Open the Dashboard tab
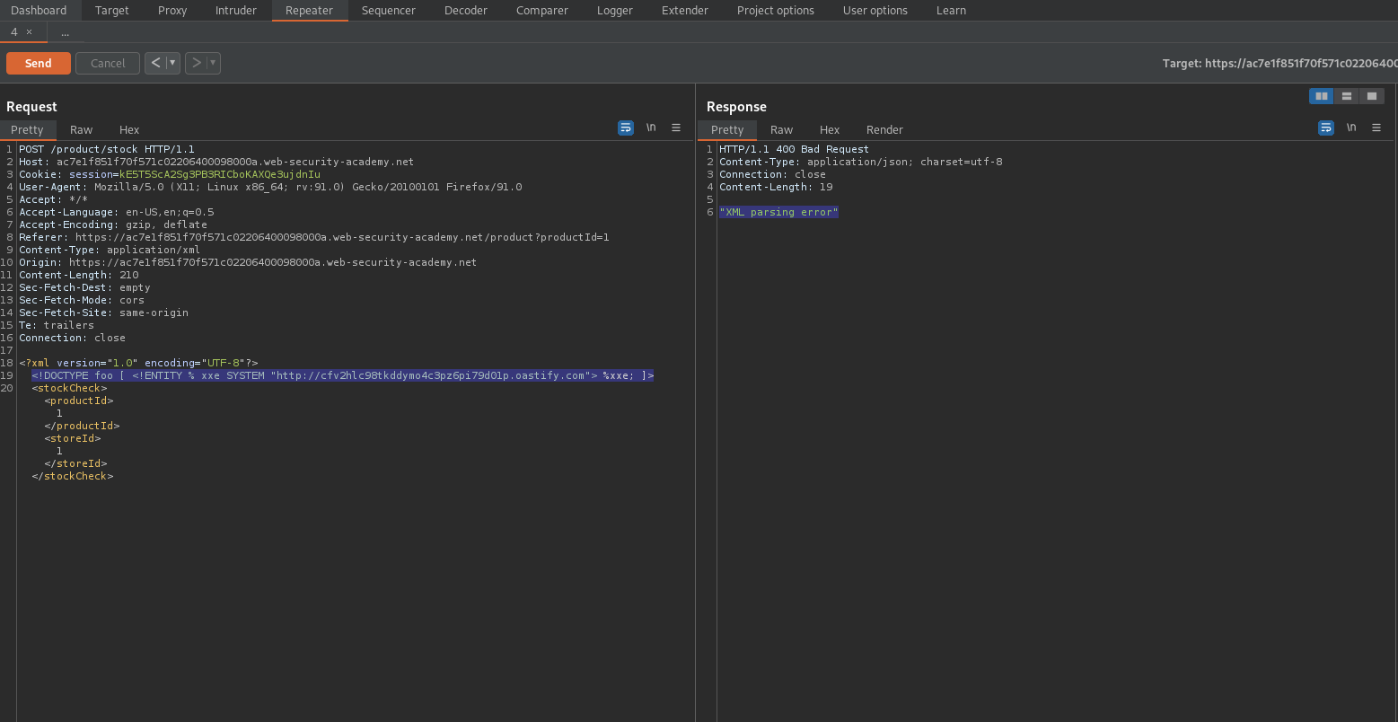 coord(39,11)
